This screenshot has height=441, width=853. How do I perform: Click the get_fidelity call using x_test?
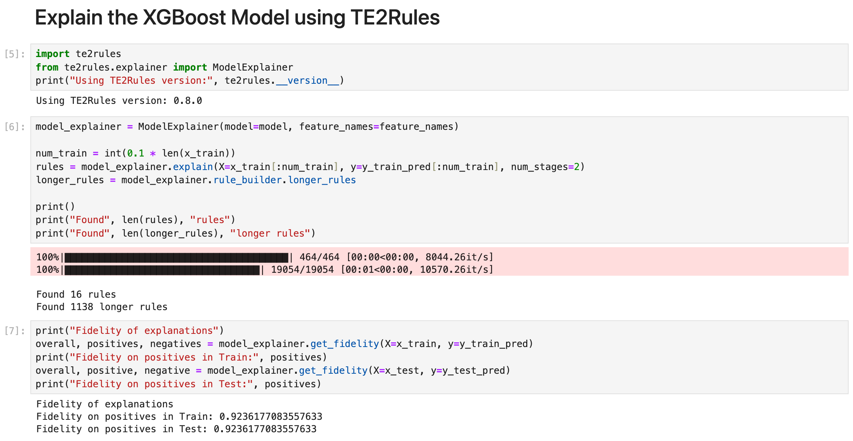tap(273, 370)
